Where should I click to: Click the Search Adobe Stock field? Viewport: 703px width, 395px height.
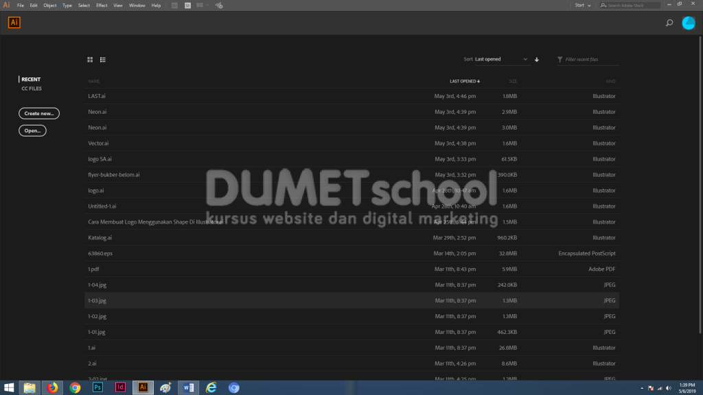630,5
